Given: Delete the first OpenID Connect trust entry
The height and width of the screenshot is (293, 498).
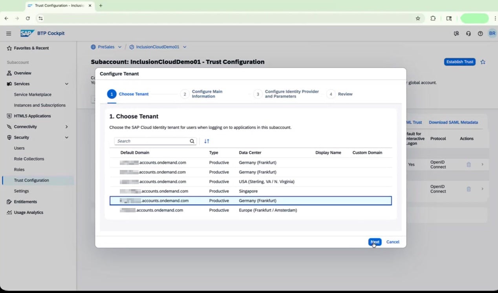Looking at the screenshot, I should pyautogui.click(x=469, y=165).
